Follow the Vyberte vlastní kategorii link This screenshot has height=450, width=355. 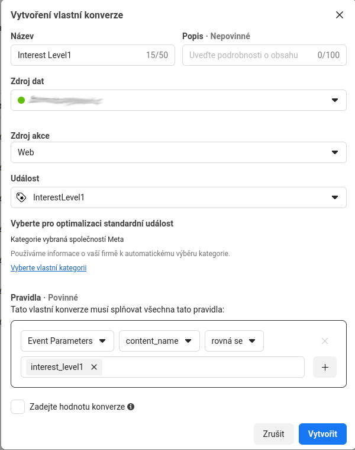49,268
